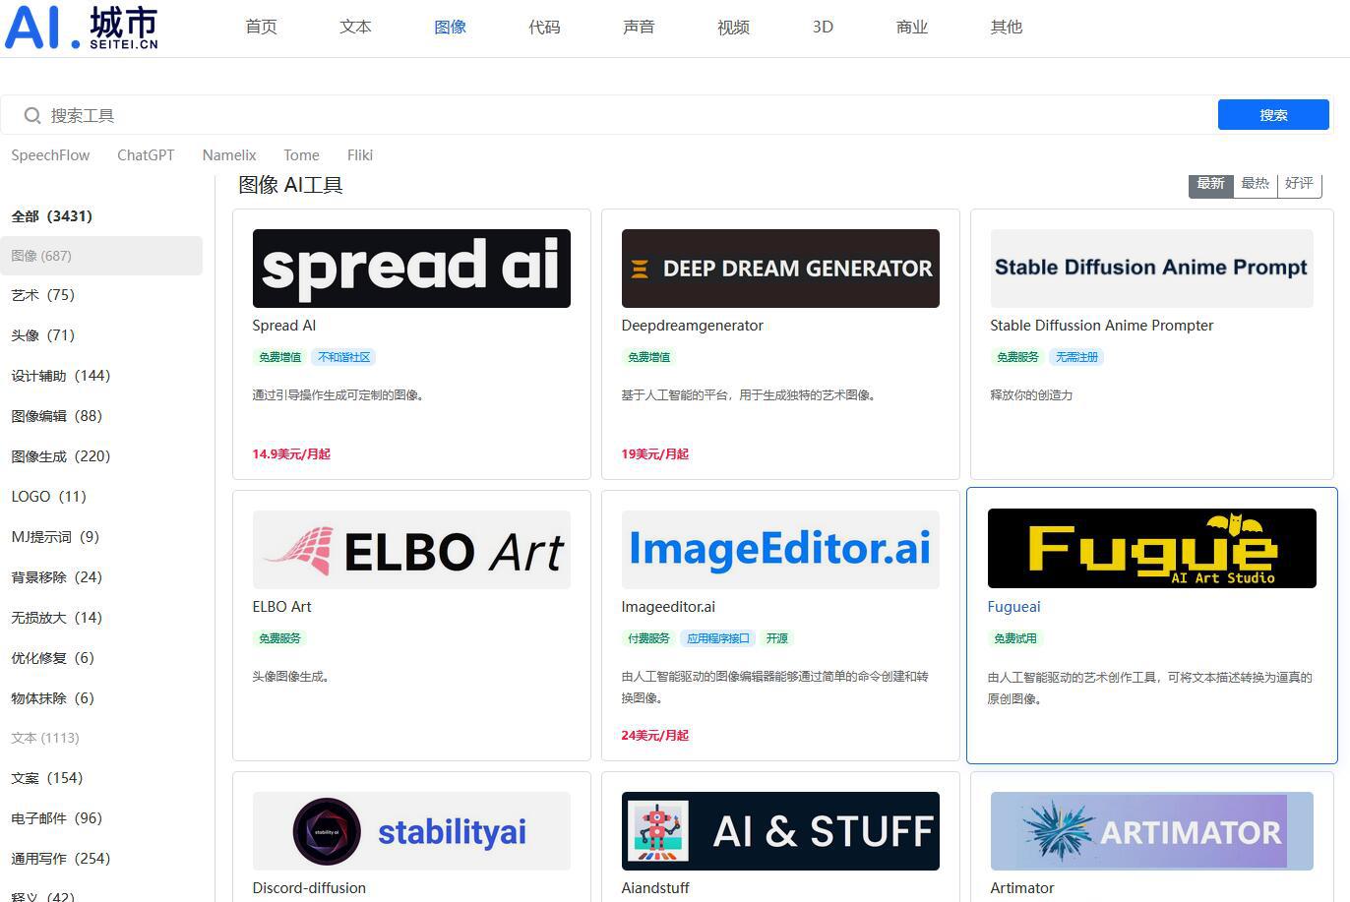Click the Fugue AI Art Studio logo
Image resolution: width=1350 pixels, height=902 pixels.
[1151, 549]
